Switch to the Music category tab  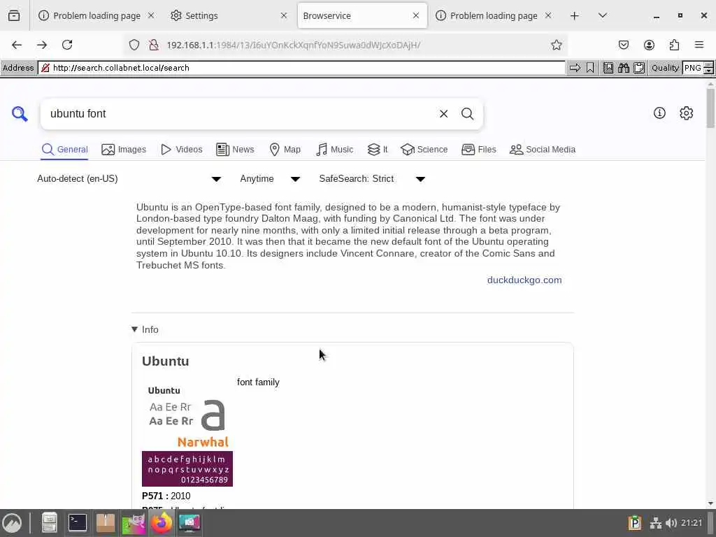(335, 150)
